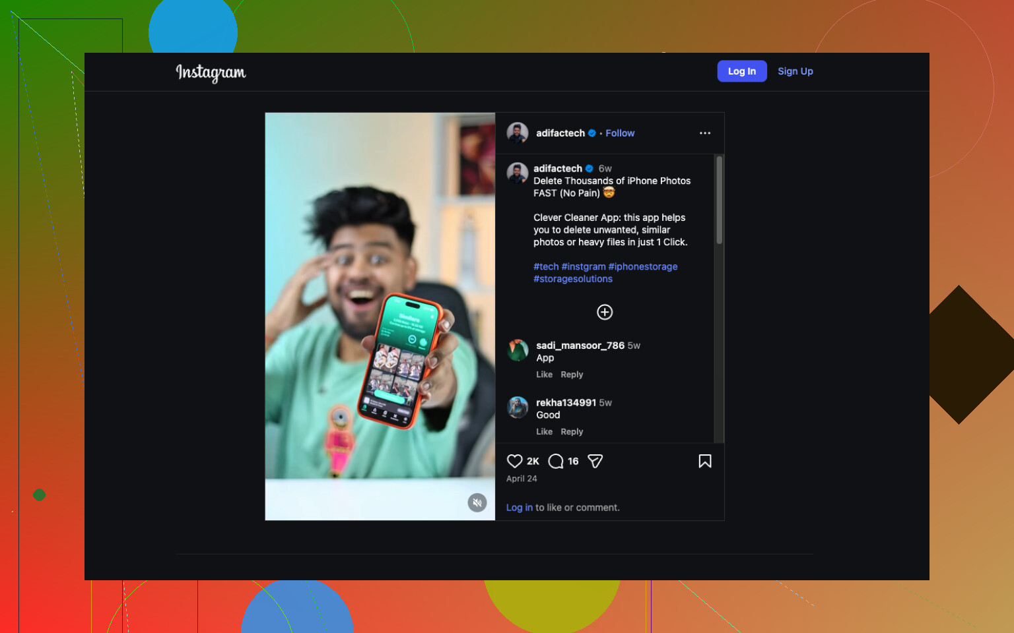Reply to sadi_mansoor_786's comment
This screenshot has height=633, width=1014.
[572, 375]
